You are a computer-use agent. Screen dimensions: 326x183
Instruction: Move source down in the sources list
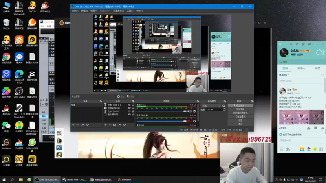(124, 125)
